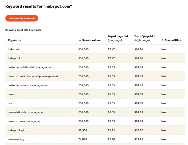Click sort icon beside Search volume header
The height and width of the screenshot is (145, 188).
tap(80, 40)
